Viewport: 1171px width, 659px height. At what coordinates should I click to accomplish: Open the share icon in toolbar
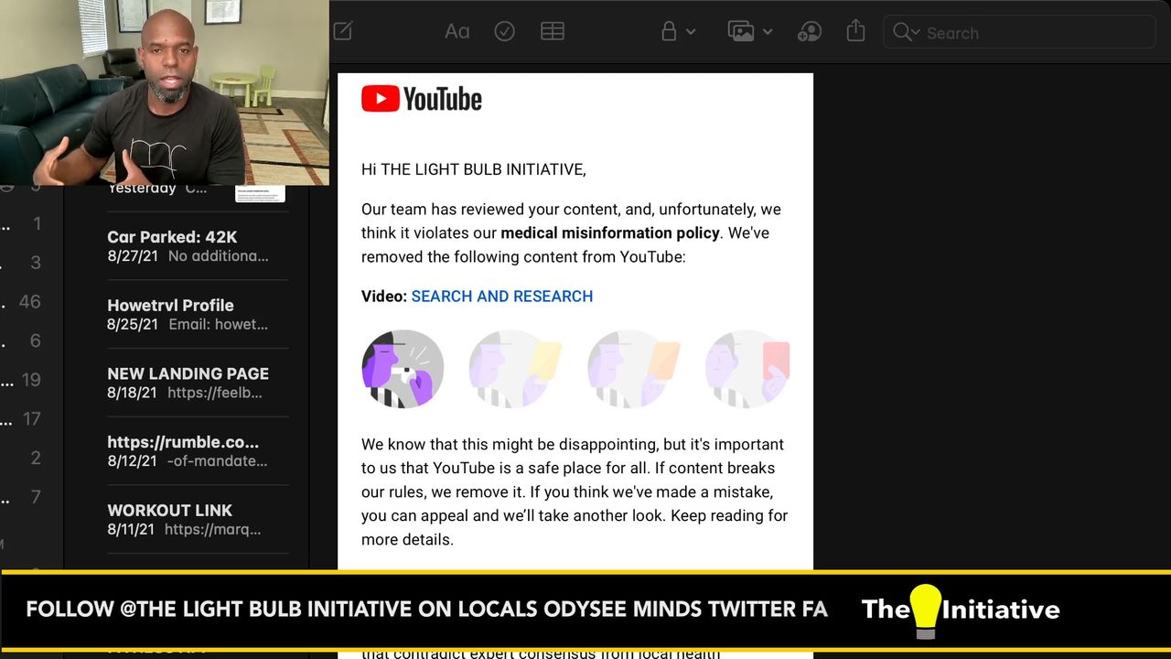855,31
